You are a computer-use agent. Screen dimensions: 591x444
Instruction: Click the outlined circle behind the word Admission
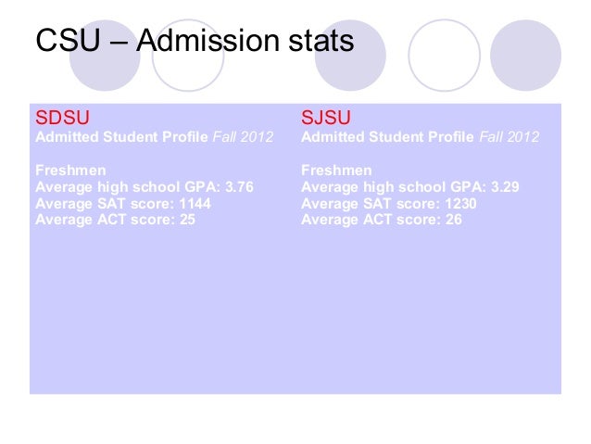pyautogui.click(x=188, y=71)
